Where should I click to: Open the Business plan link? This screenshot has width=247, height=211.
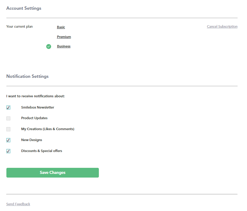64,46
